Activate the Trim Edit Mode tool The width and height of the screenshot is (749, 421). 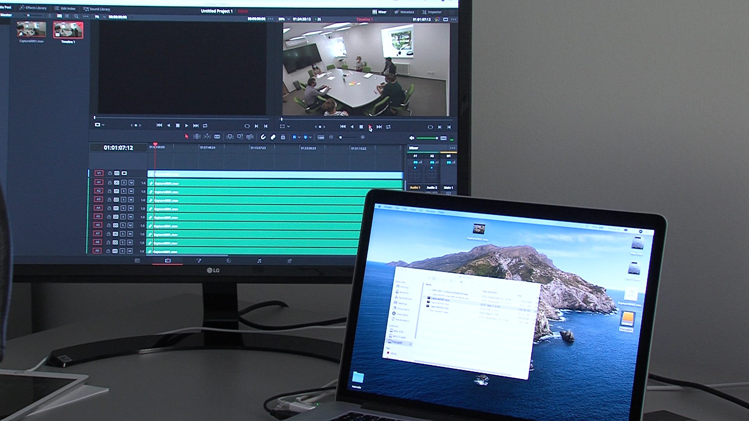click(197, 136)
